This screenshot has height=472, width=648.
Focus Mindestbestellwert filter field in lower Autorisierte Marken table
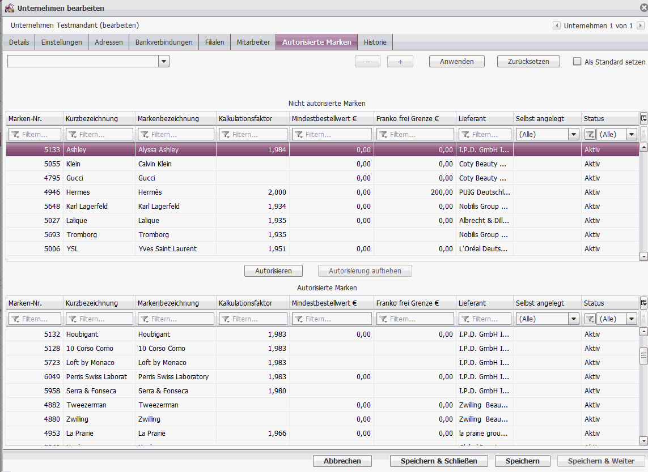pyautogui.click(x=332, y=319)
